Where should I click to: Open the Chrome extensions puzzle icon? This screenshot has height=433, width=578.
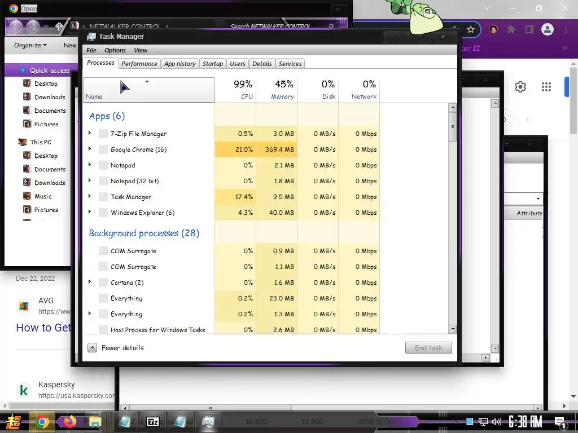point(511,29)
